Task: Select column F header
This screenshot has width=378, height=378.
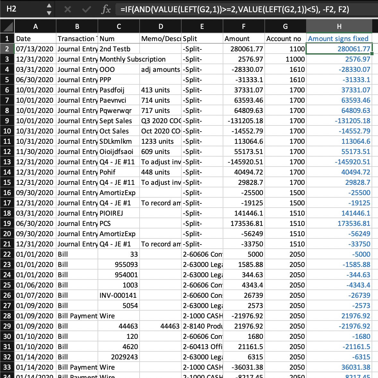Action: coord(244,26)
